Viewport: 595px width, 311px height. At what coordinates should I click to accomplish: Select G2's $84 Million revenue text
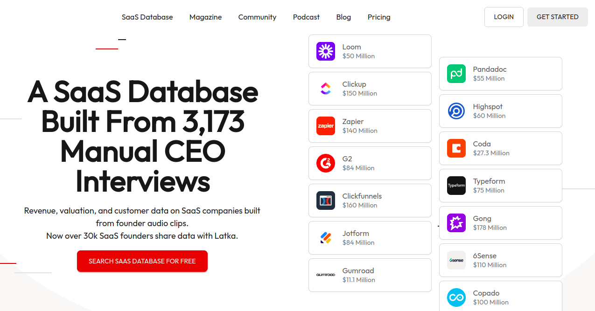point(358,168)
